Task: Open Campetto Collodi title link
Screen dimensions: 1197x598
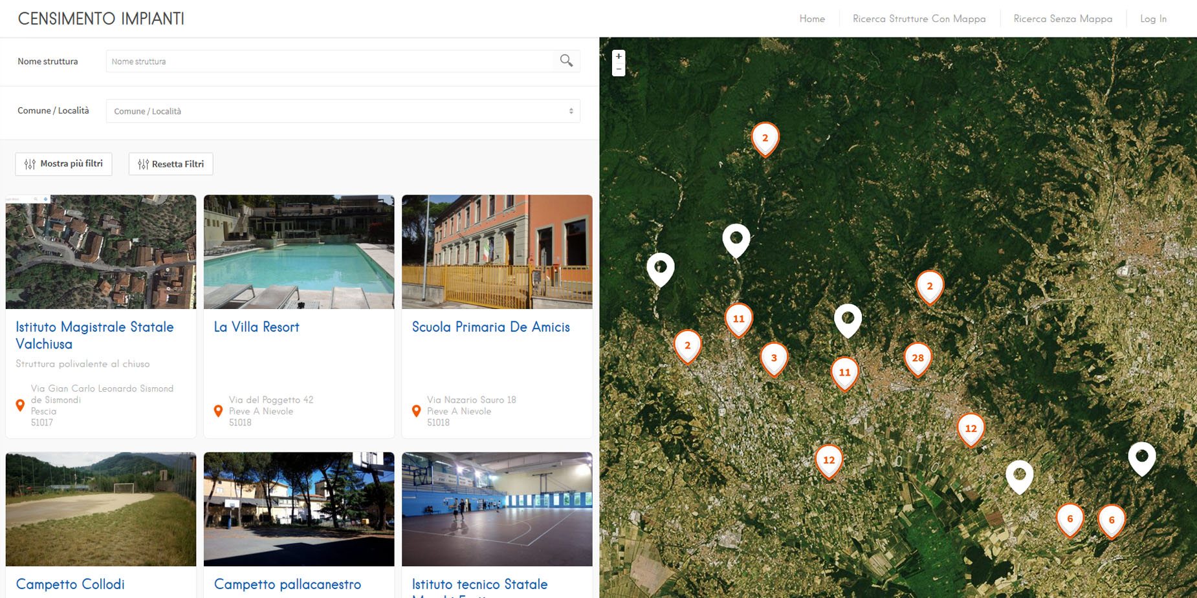Action: (70, 584)
